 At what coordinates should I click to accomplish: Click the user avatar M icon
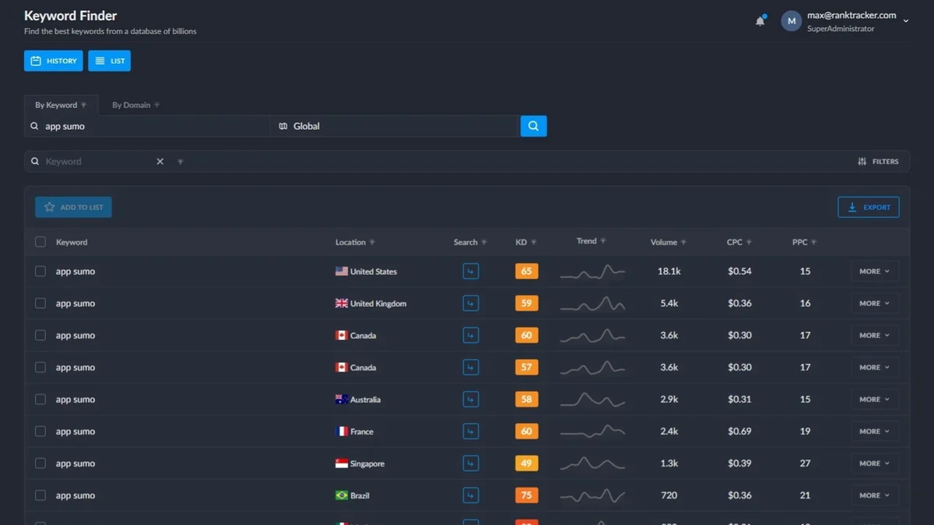(791, 21)
